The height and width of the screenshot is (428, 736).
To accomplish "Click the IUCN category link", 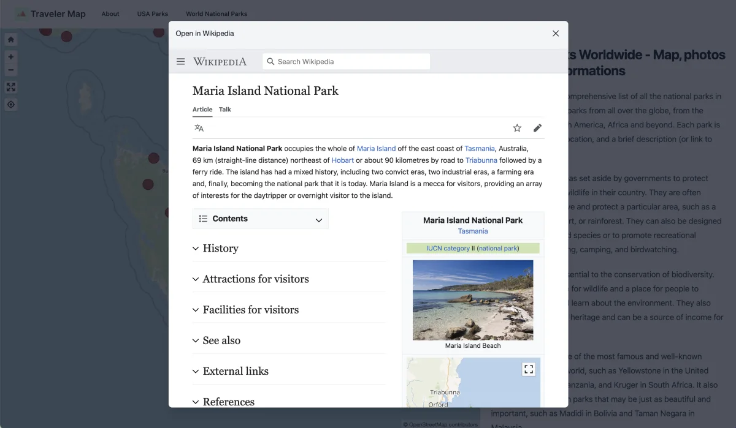I will point(448,248).
